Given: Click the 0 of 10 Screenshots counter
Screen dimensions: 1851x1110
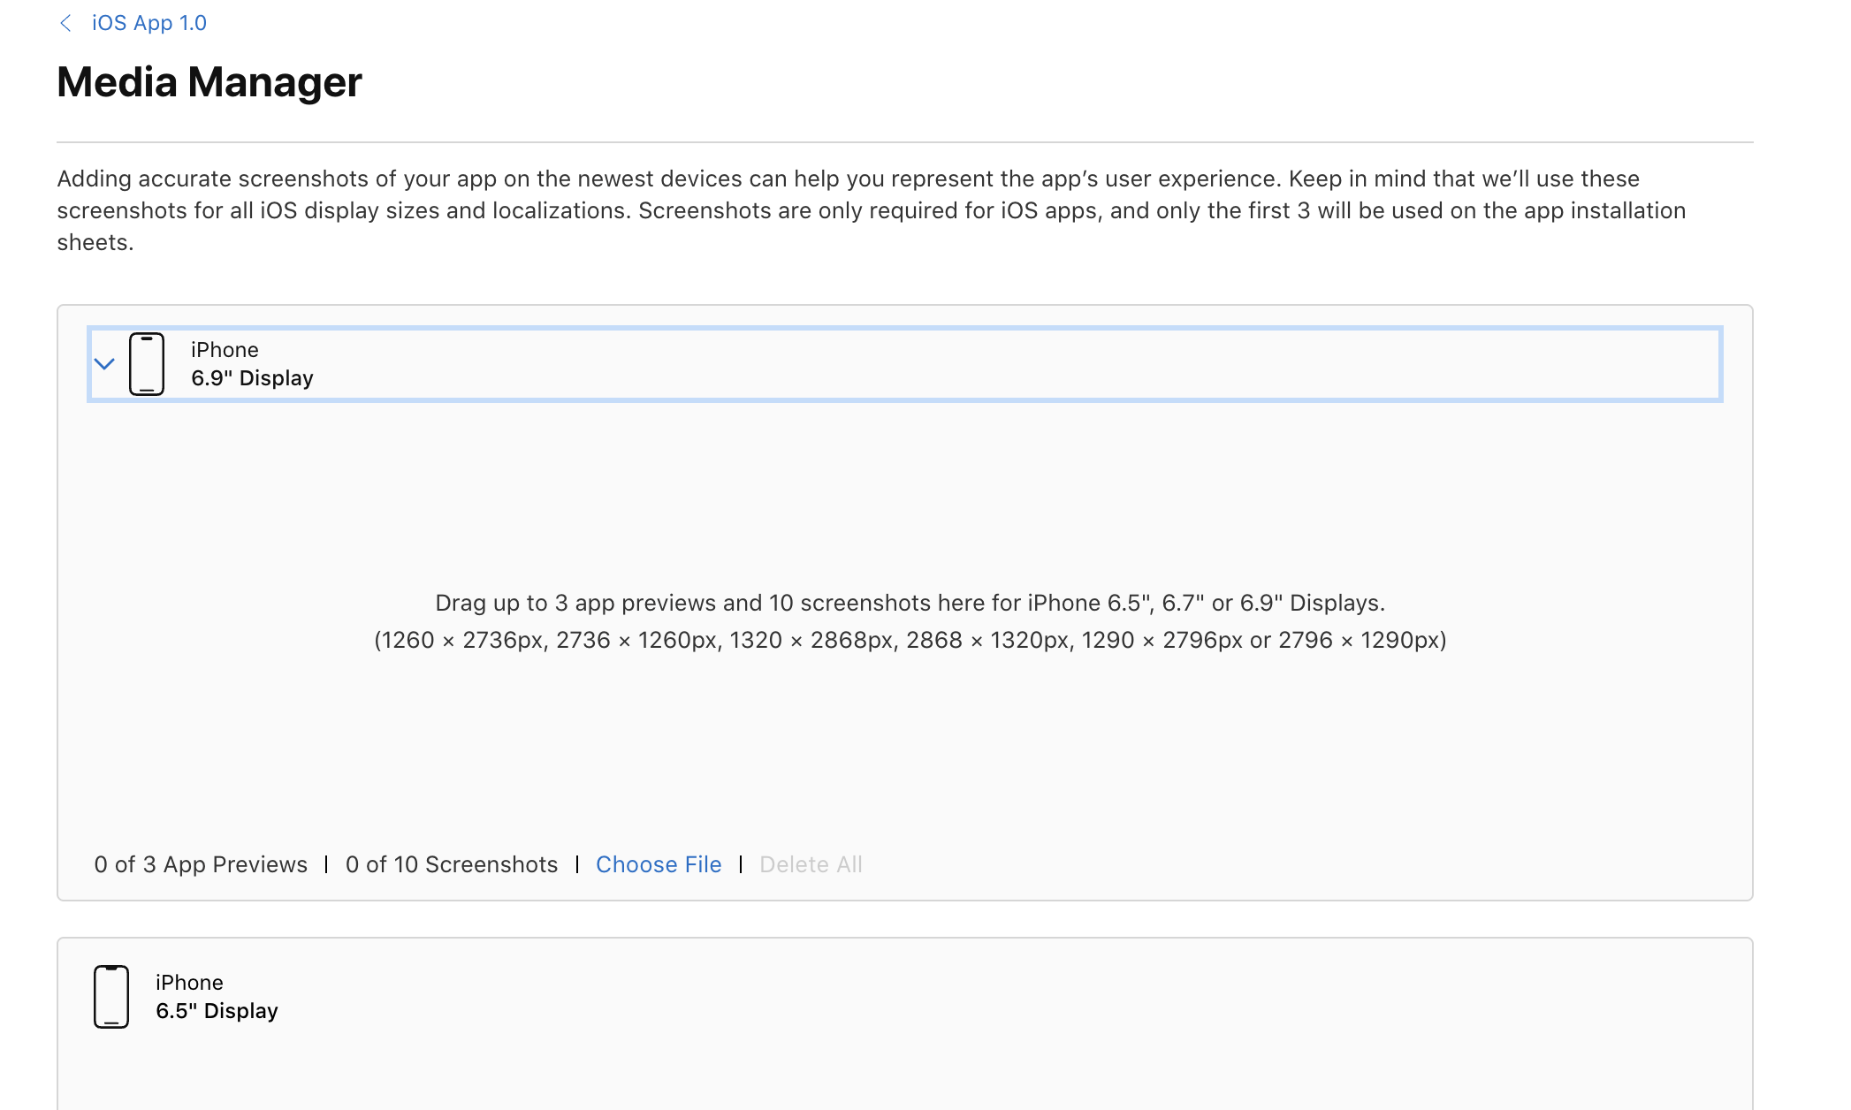Looking at the screenshot, I should [x=452, y=864].
